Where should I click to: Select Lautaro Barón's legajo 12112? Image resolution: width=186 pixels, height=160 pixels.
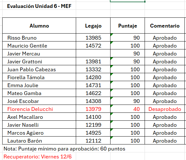(93, 141)
